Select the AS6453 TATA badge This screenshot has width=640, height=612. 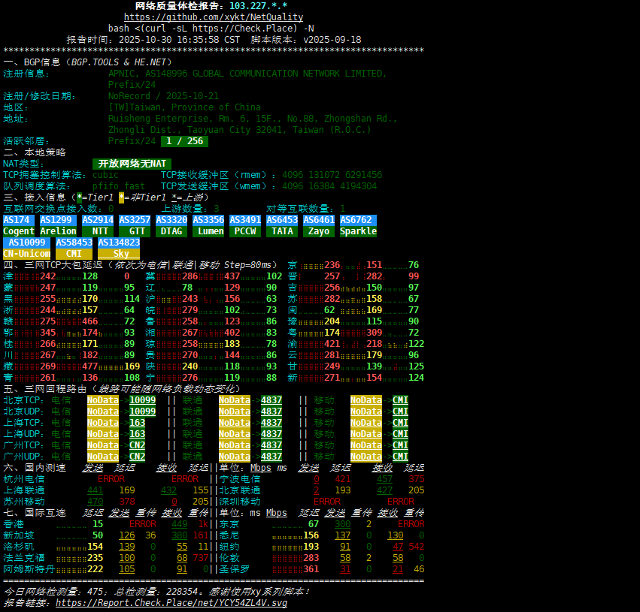(x=282, y=225)
